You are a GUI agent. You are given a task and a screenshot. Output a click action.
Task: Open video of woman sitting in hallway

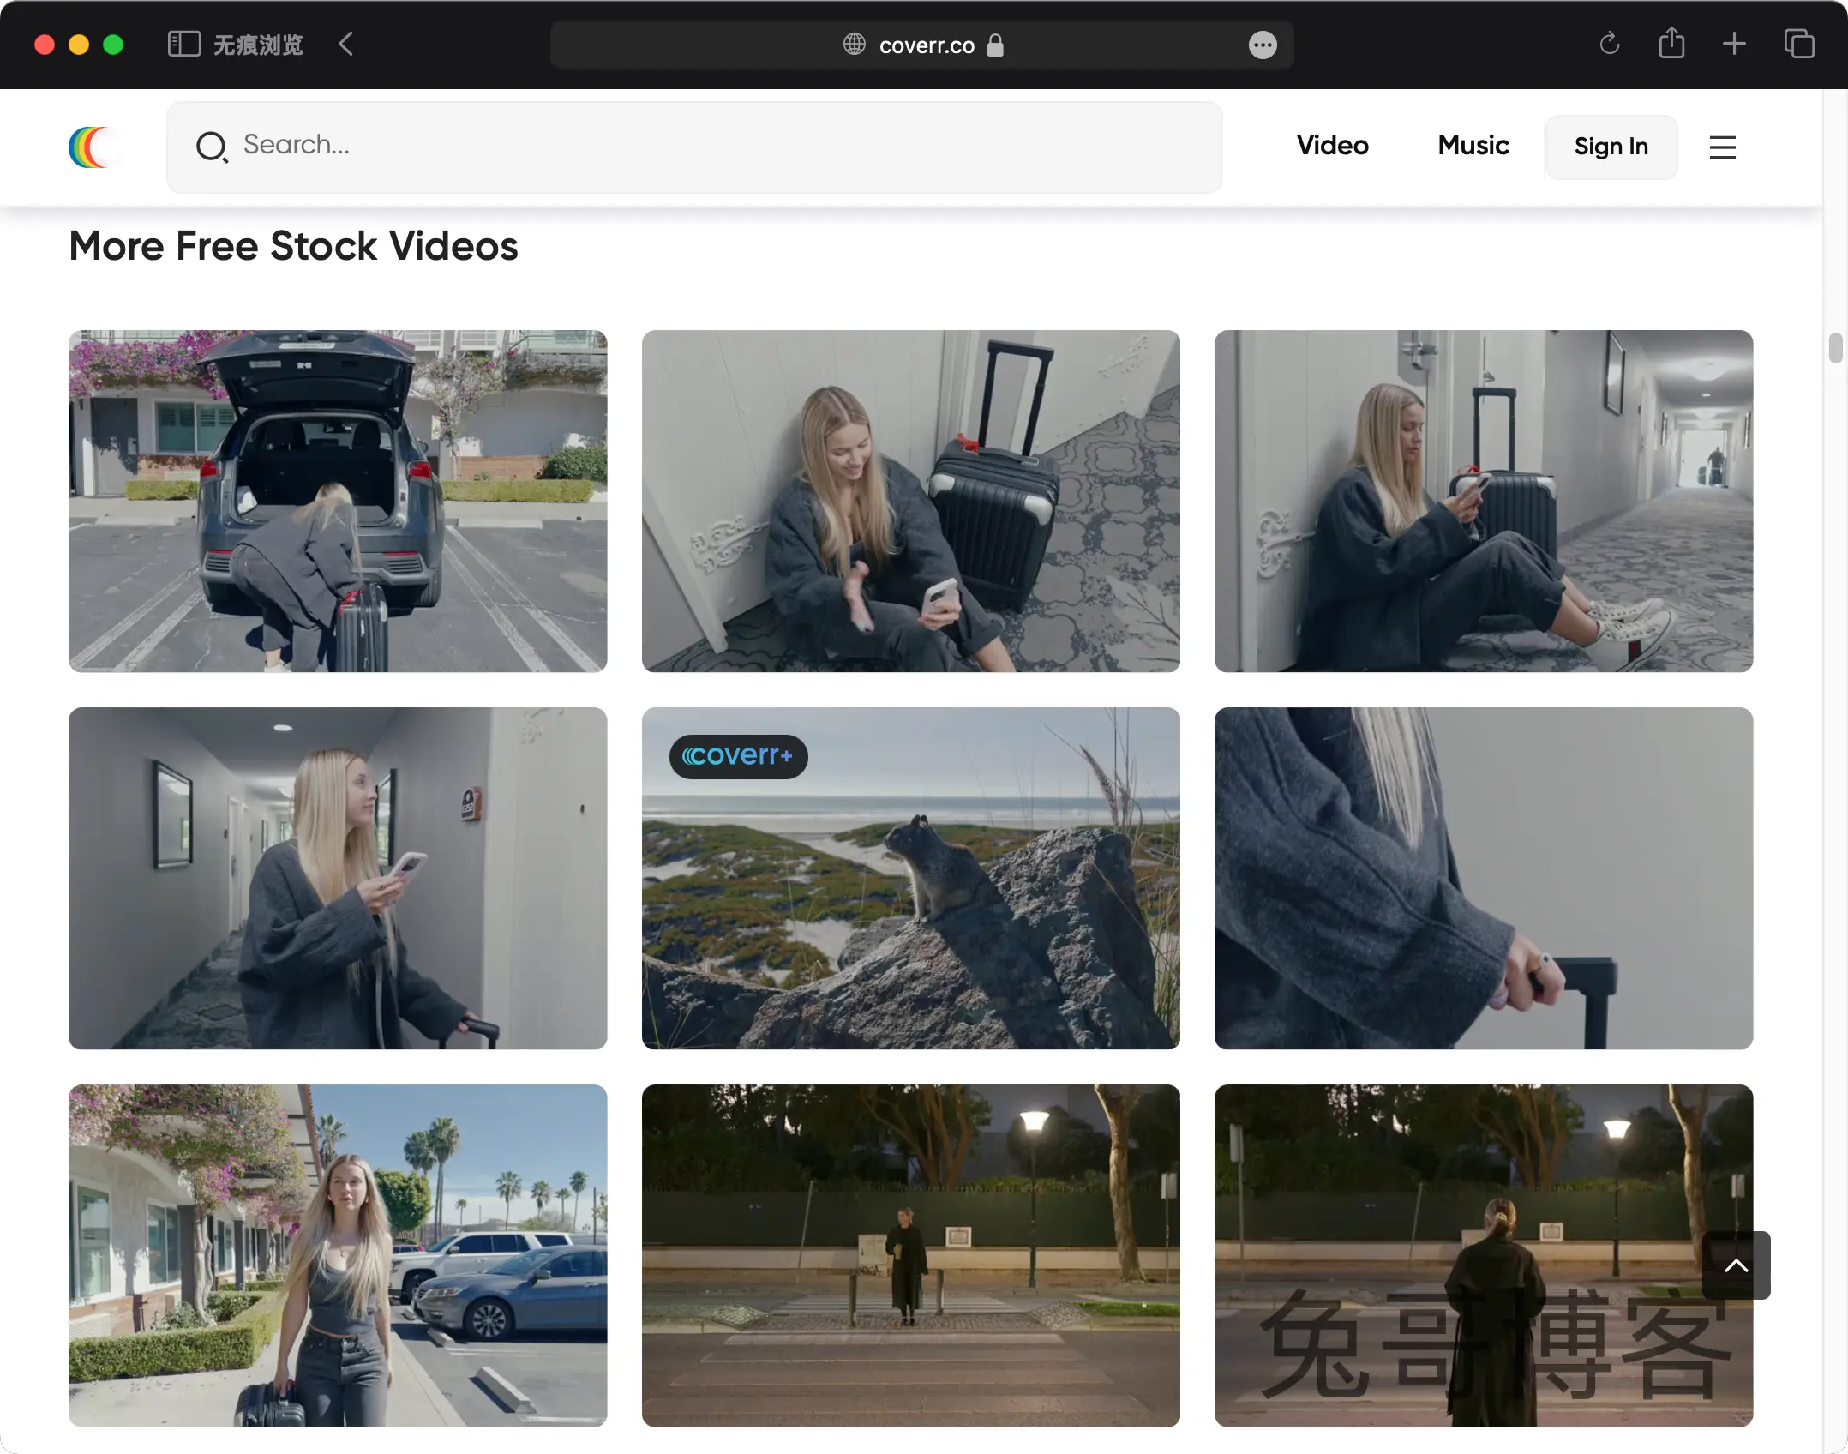tap(1483, 501)
